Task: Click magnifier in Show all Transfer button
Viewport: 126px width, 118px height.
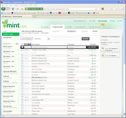Action: point(103,55)
